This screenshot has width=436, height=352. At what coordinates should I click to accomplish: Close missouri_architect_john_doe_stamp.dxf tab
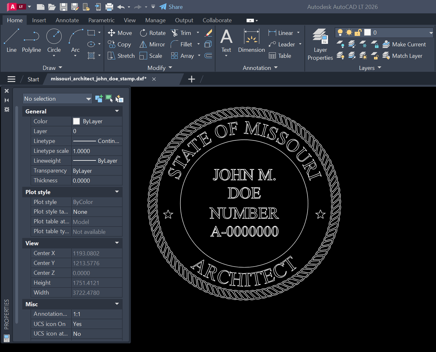coord(154,79)
